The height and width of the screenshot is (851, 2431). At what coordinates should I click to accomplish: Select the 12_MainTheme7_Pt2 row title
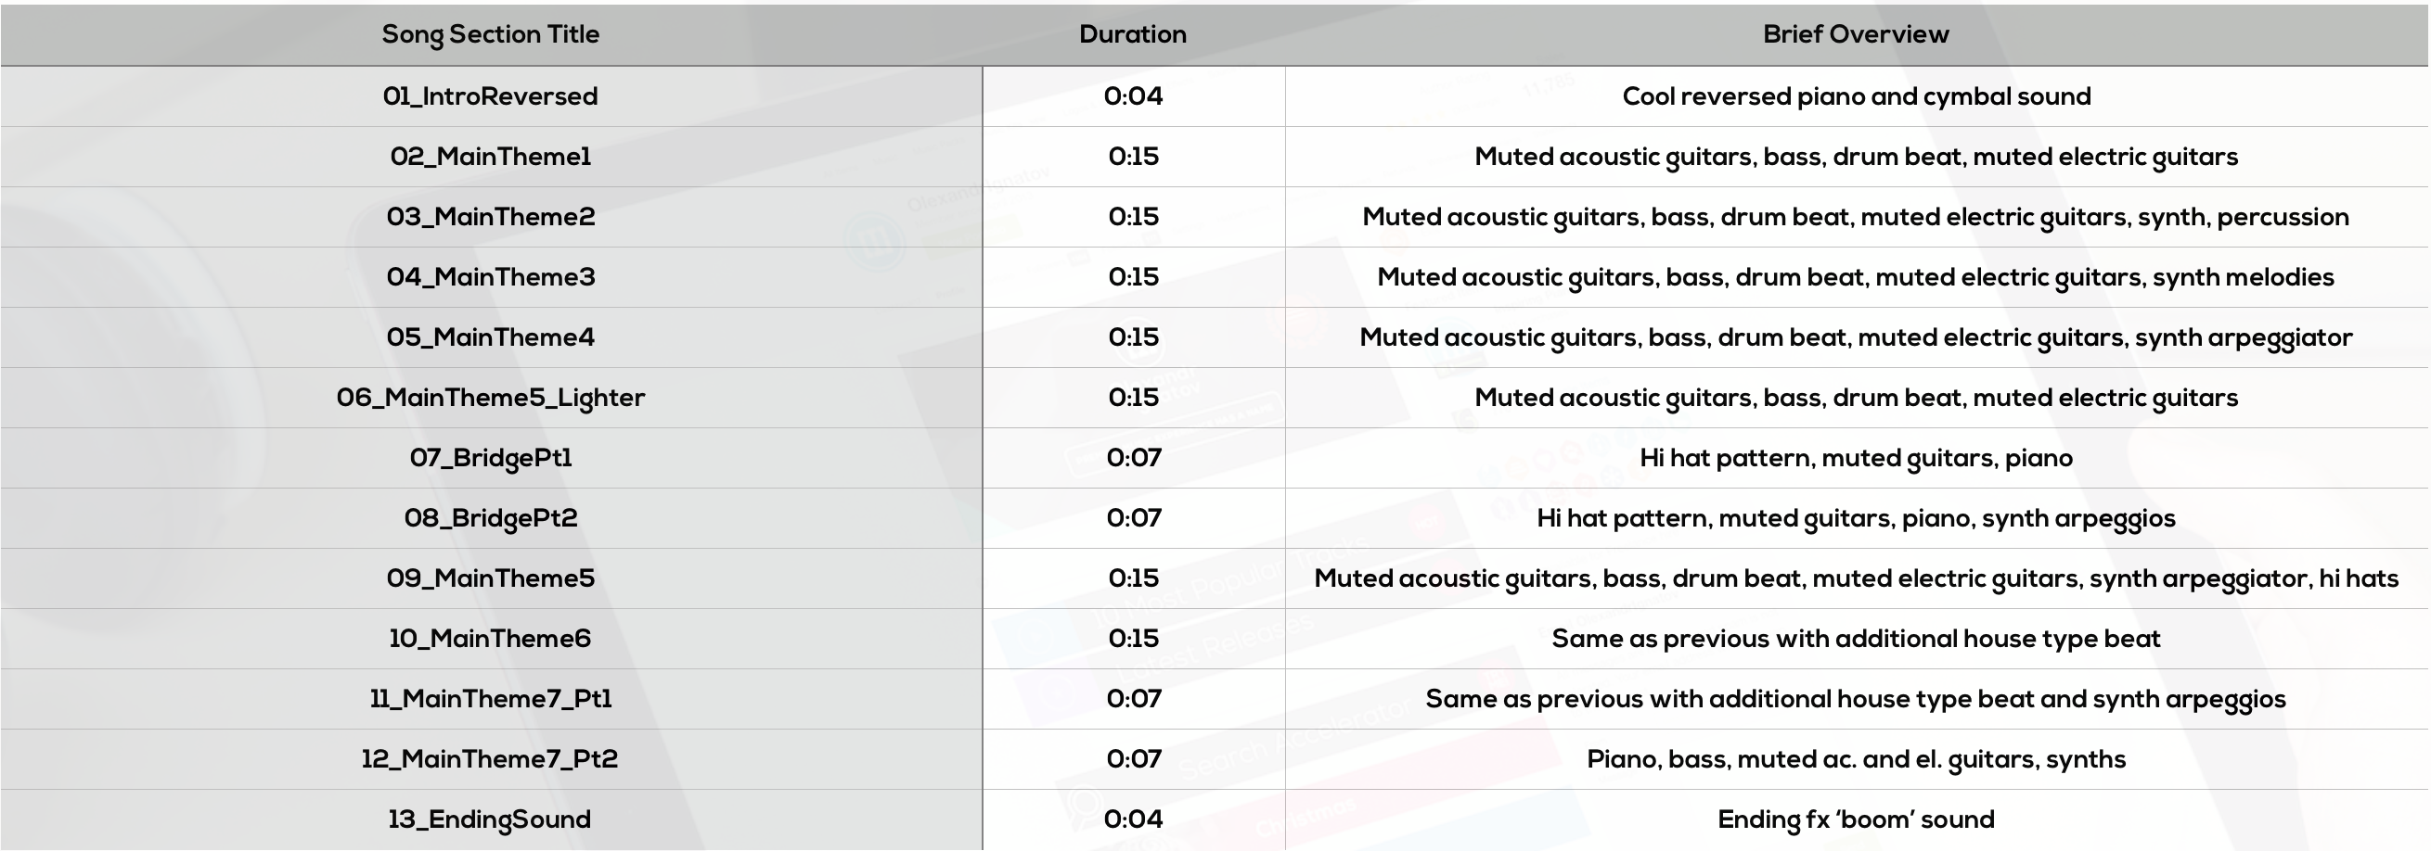click(490, 759)
